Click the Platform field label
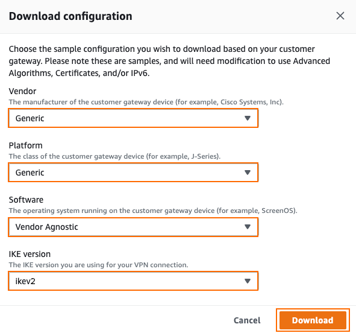Viewport: 356px width, 333px height. pyautogui.click(x=26, y=145)
